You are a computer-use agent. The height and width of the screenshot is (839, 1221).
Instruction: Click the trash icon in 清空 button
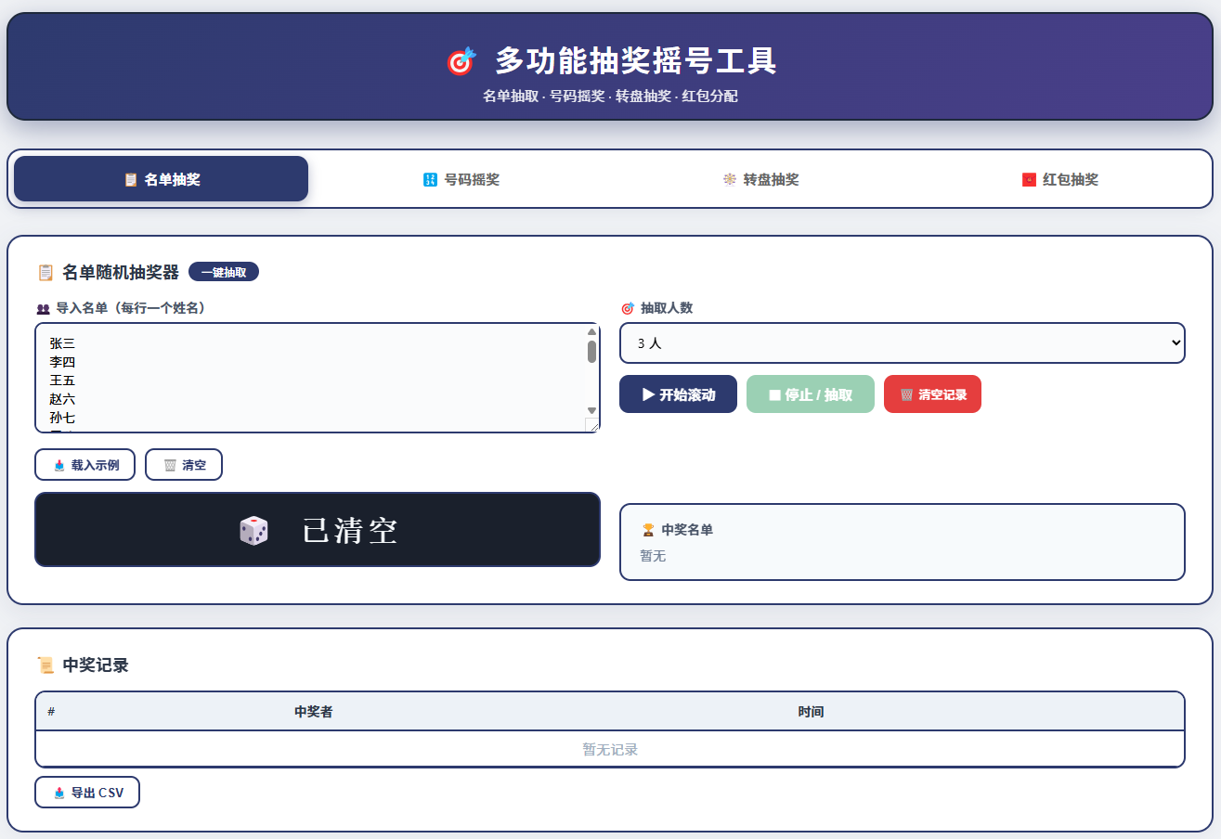[170, 465]
